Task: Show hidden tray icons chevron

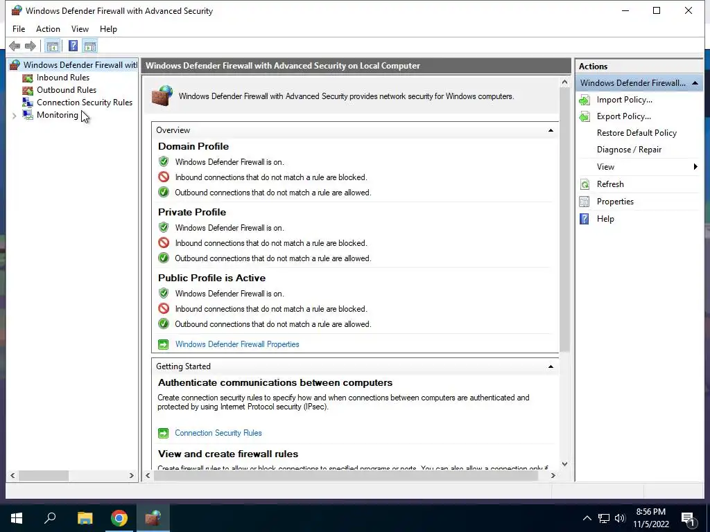Action: pyautogui.click(x=587, y=518)
